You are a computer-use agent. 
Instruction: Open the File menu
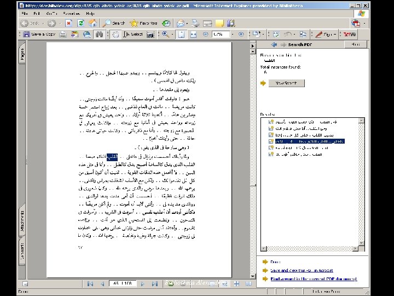click(x=25, y=13)
